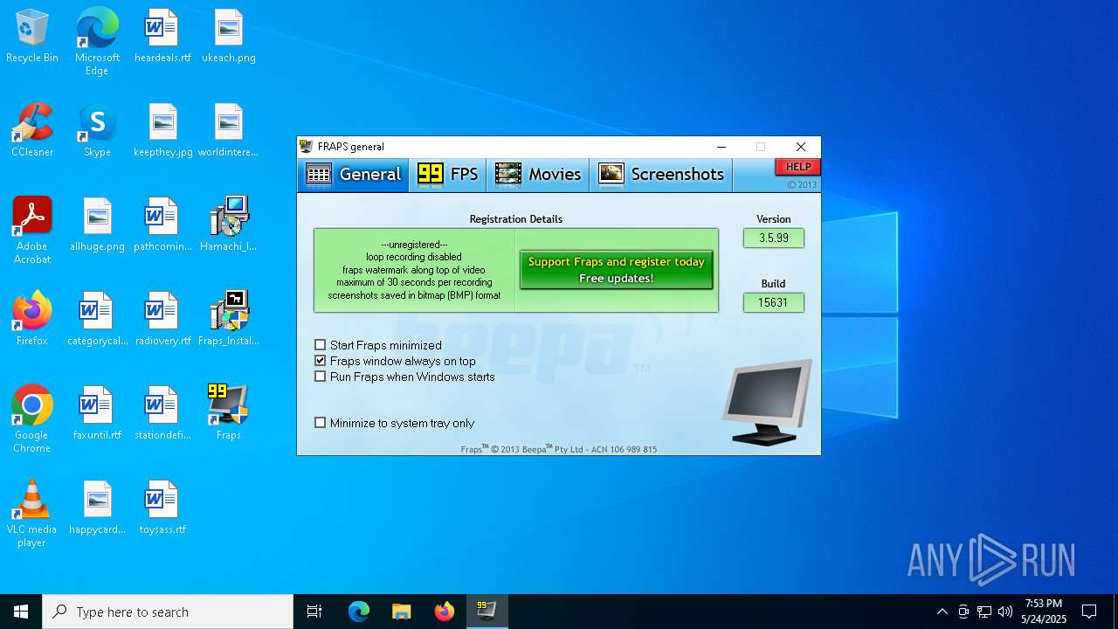The image size is (1118, 629).
Task: Select Hamachi installer desktop icon
Action: [x=228, y=225]
